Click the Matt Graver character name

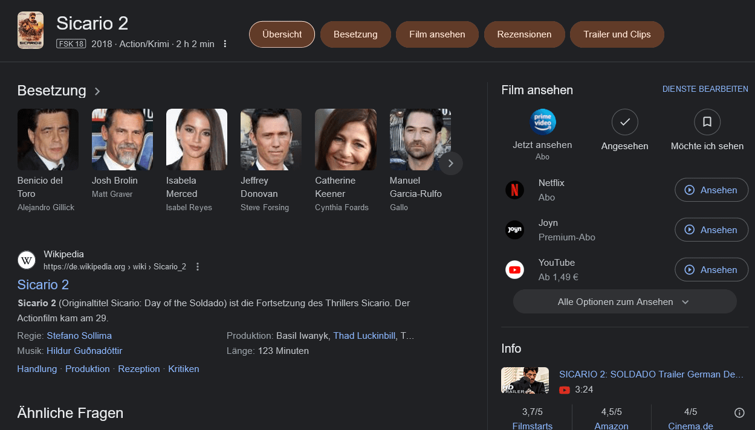coord(112,194)
